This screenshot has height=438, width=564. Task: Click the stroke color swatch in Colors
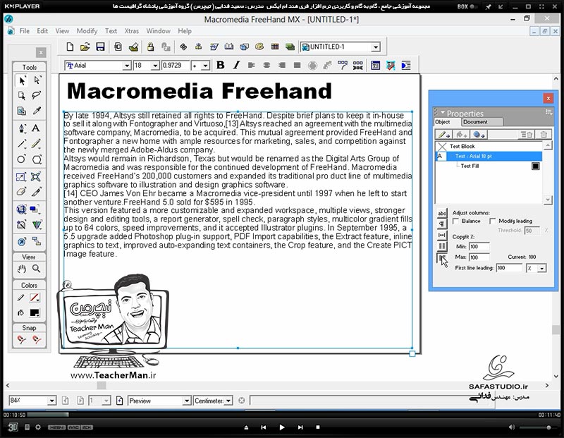click(35, 298)
